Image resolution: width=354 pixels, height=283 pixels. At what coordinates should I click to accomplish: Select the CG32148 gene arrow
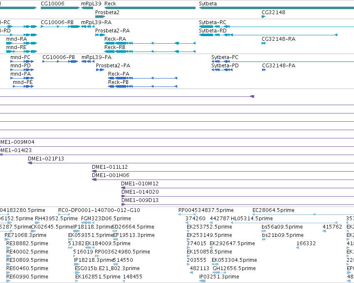(263, 17)
